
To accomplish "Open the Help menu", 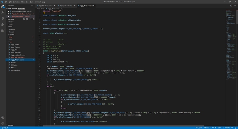I will tap(44, 2).
